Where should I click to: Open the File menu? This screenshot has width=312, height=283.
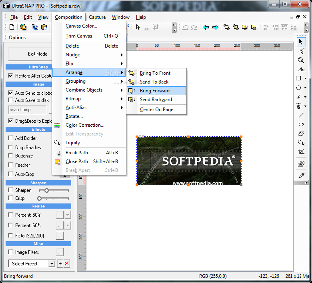[x=14, y=17]
